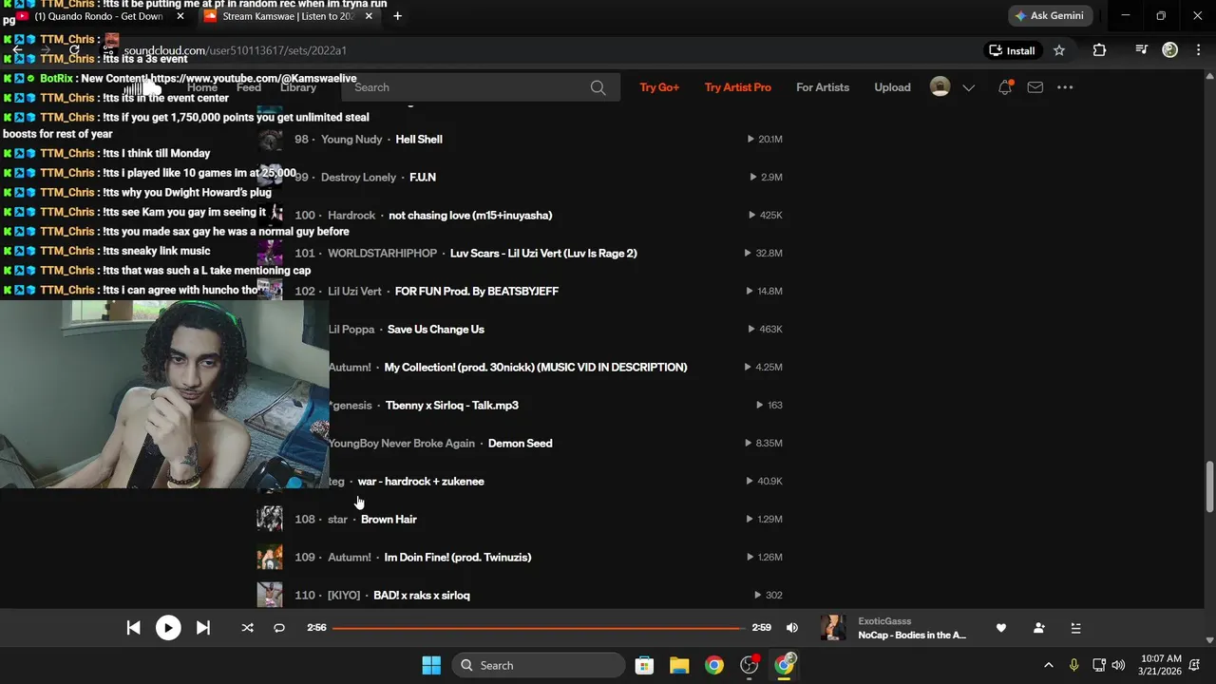Open the messages envelope icon

pyautogui.click(x=1035, y=87)
